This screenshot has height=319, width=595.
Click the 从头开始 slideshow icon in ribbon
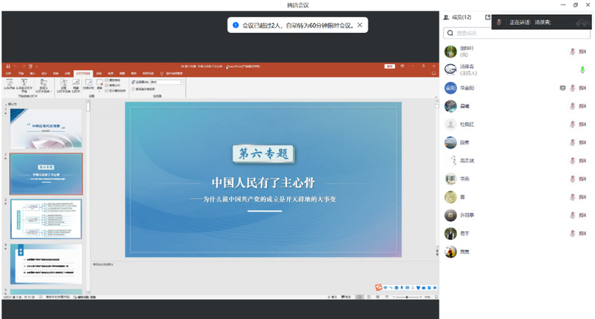[x=10, y=84]
